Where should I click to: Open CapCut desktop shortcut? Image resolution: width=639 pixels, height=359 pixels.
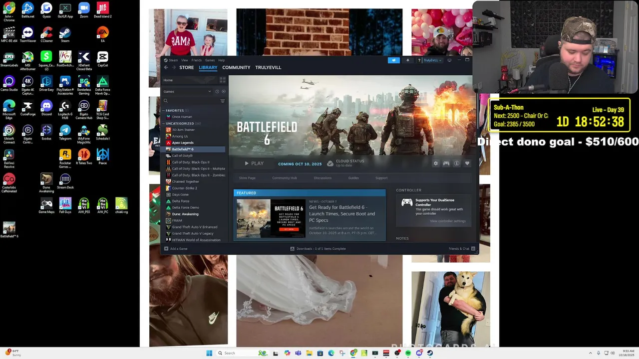click(102, 59)
